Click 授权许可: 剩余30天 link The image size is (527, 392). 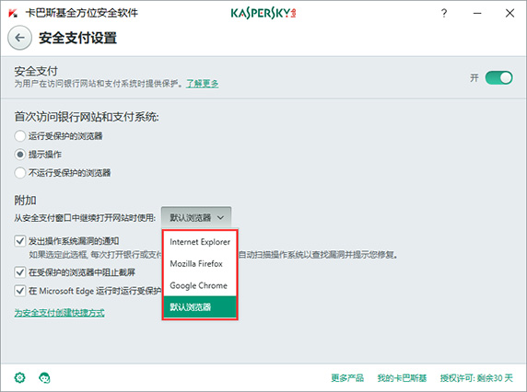point(476,378)
